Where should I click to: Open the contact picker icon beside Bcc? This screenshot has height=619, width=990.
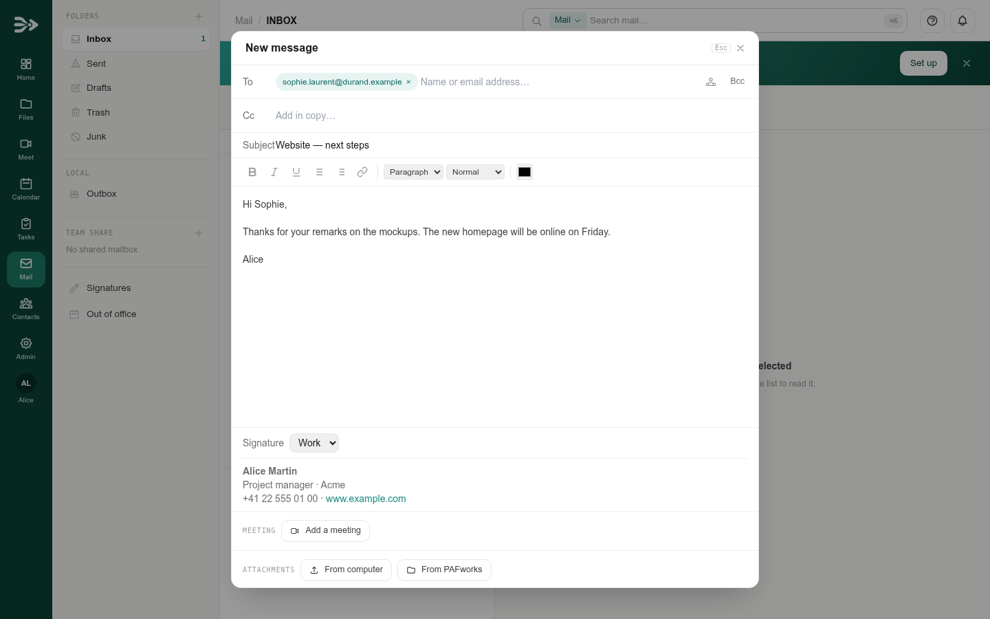click(711, 82)
